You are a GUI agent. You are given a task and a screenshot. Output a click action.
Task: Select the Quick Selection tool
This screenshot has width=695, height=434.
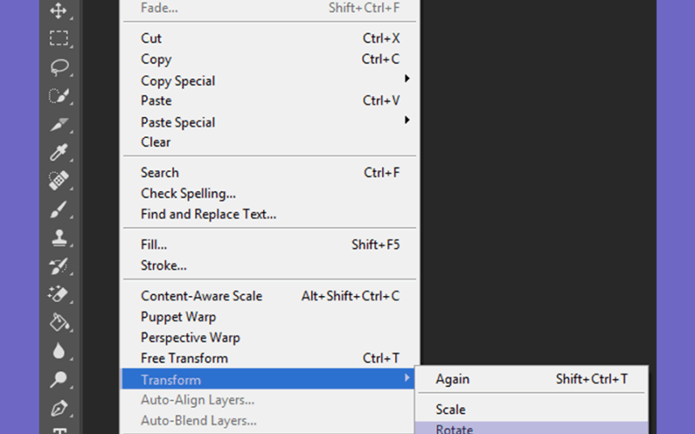click(x=59, y=95)
